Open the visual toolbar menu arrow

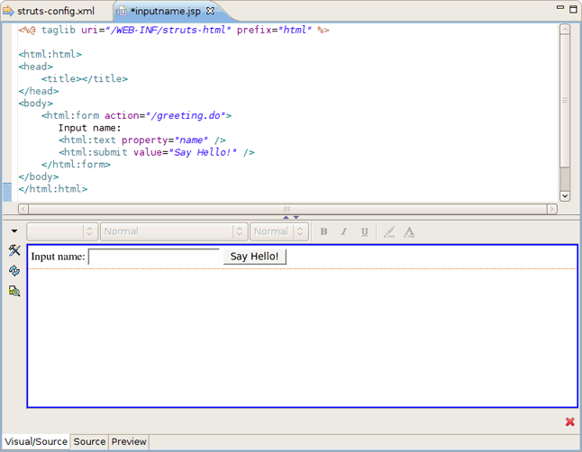click(x=14, y=231)
